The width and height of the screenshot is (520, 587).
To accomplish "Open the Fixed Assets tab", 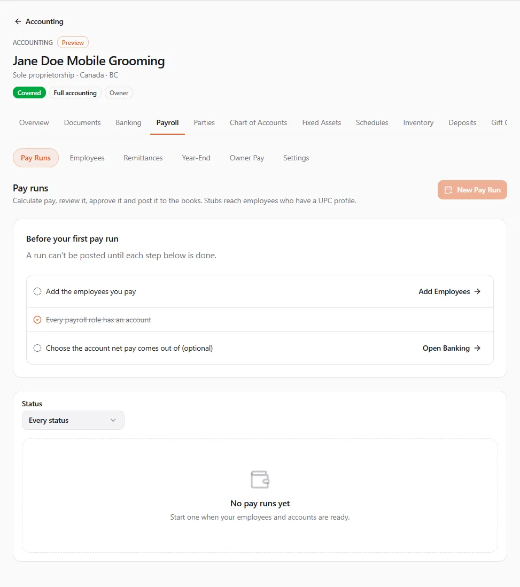I will pyautogui.click(x=322, y=123).
